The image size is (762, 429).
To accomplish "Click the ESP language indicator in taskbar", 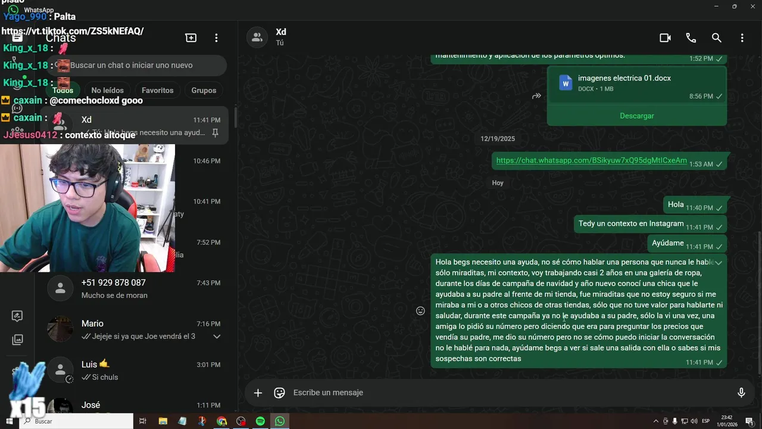I will 705,421.
